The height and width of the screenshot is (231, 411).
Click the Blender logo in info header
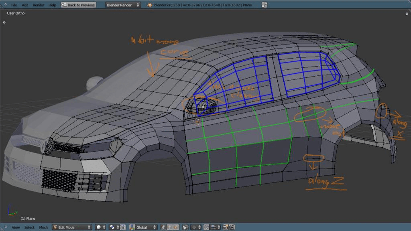149,5
